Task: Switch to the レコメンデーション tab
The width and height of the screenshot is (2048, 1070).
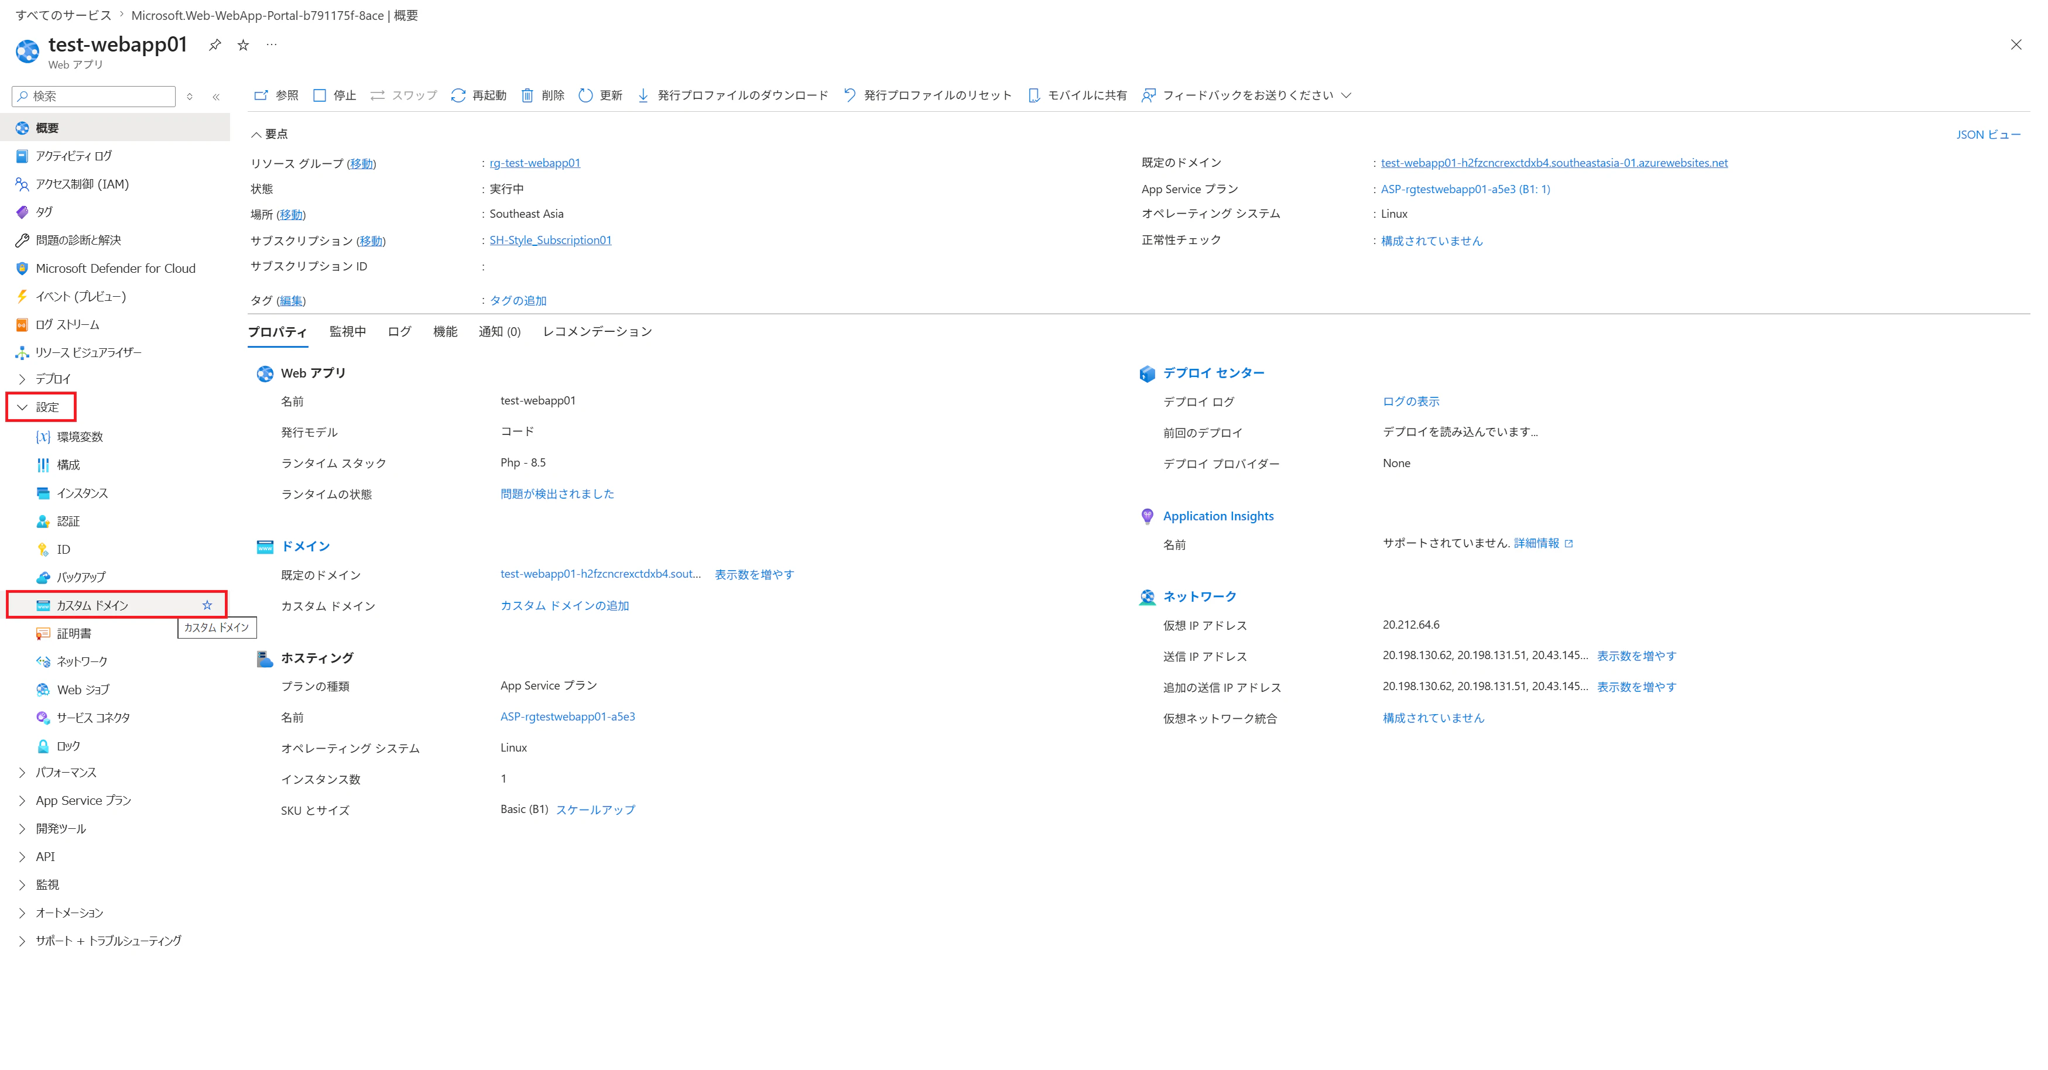Action: click(597, 331)
